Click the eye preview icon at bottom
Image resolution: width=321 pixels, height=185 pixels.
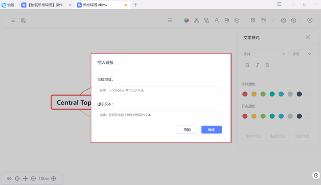click(x=9, y=179)
